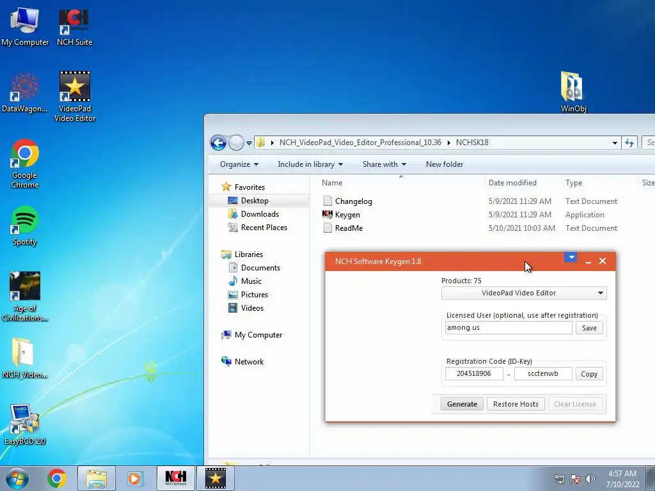This screenshot has width=655, height=491.
Task: Expand address bar history dropdown
Action: [615, 143]
